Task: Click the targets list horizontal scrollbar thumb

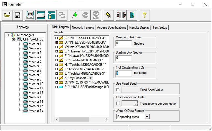Action: coord(74,119)
